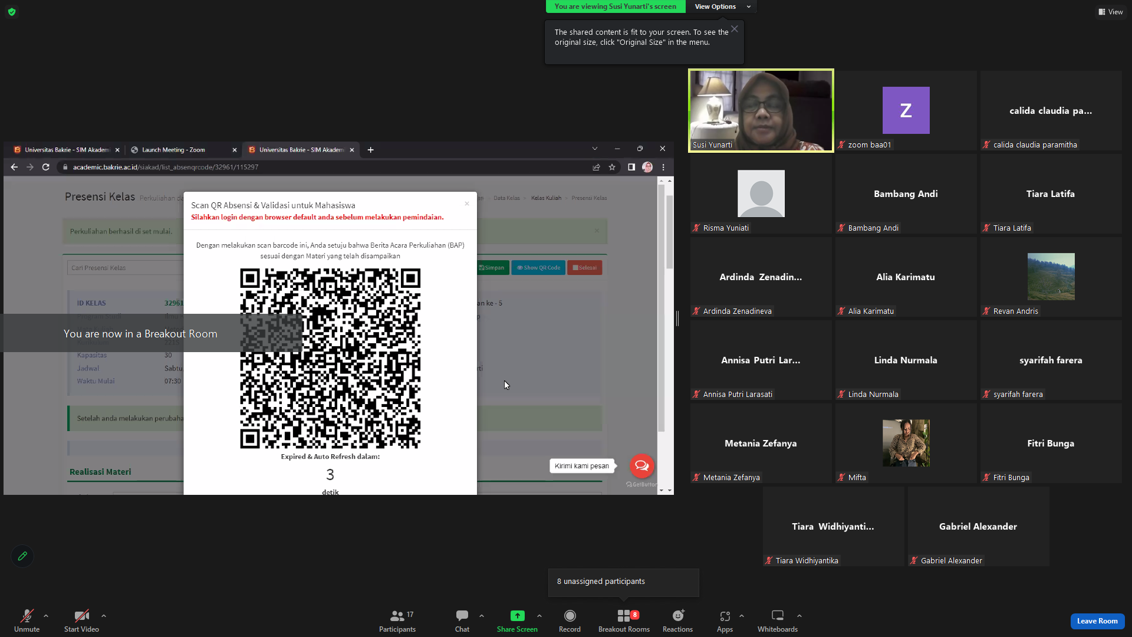Open Breakout Rooms
The width and height of the screenshot is (1132, 637).
click(x=624, y=621)
